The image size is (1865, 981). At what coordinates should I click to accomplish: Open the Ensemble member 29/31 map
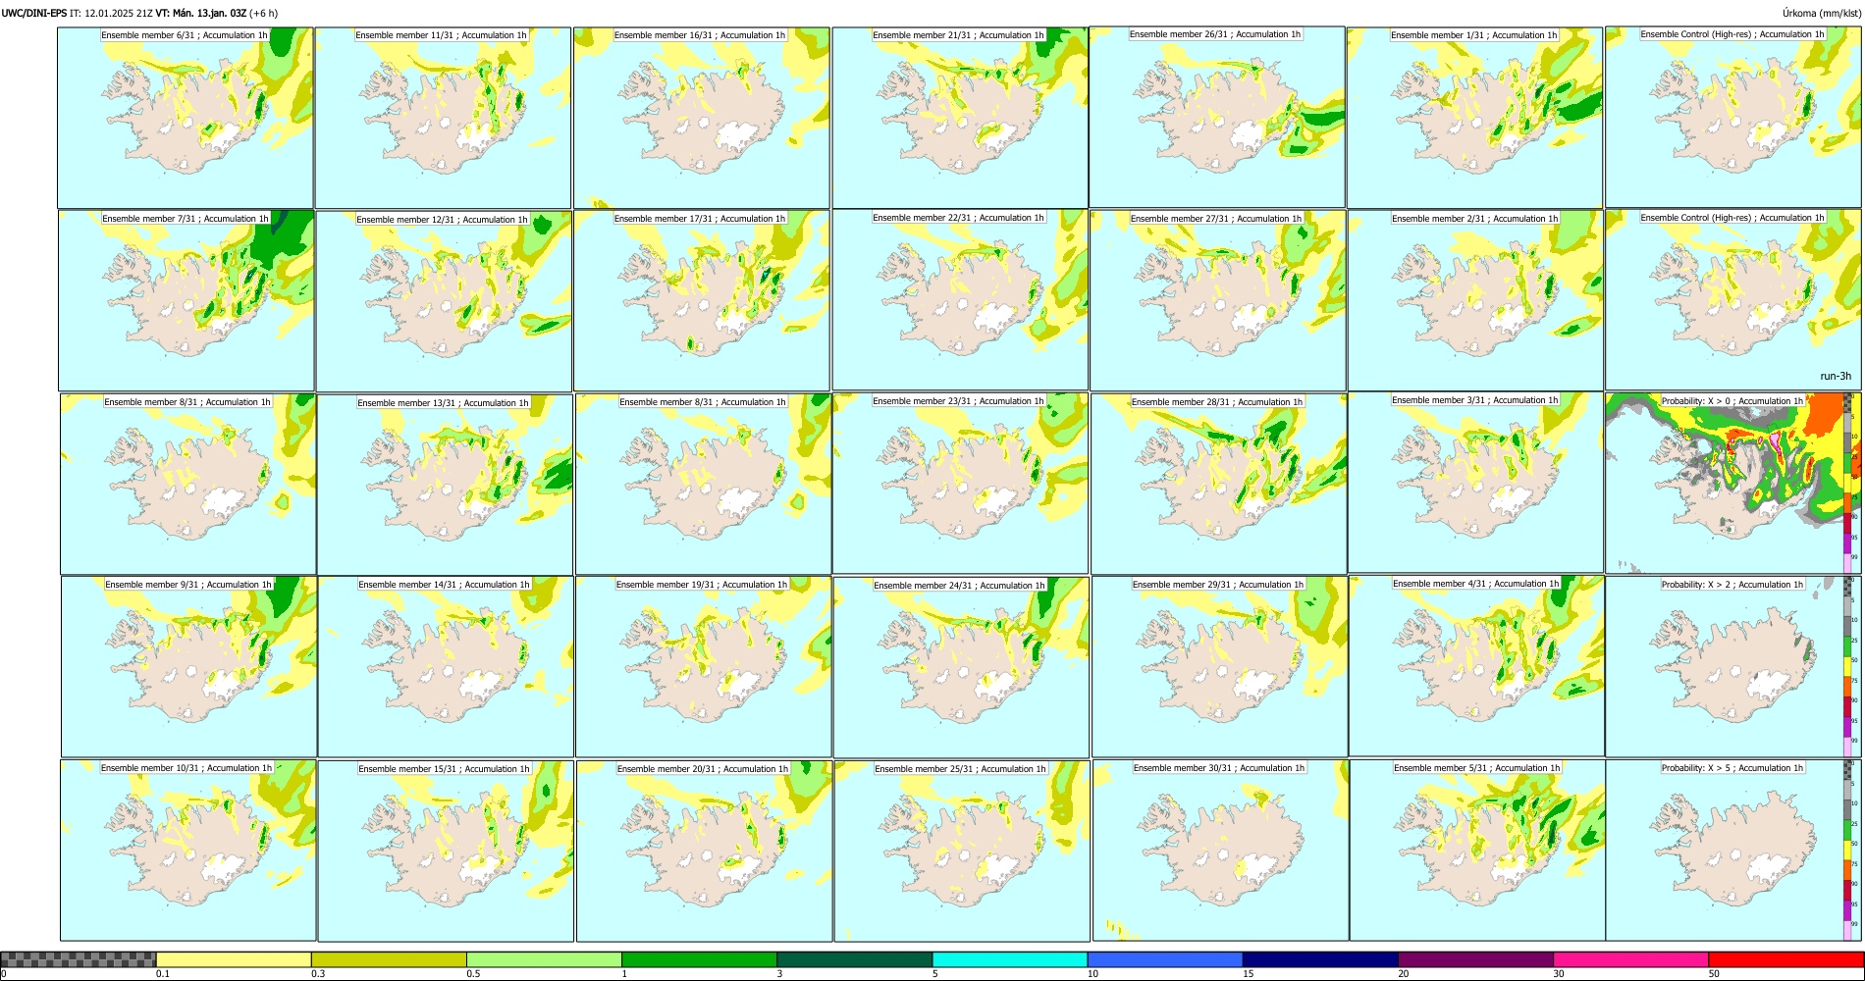[x=1219, y=666]
